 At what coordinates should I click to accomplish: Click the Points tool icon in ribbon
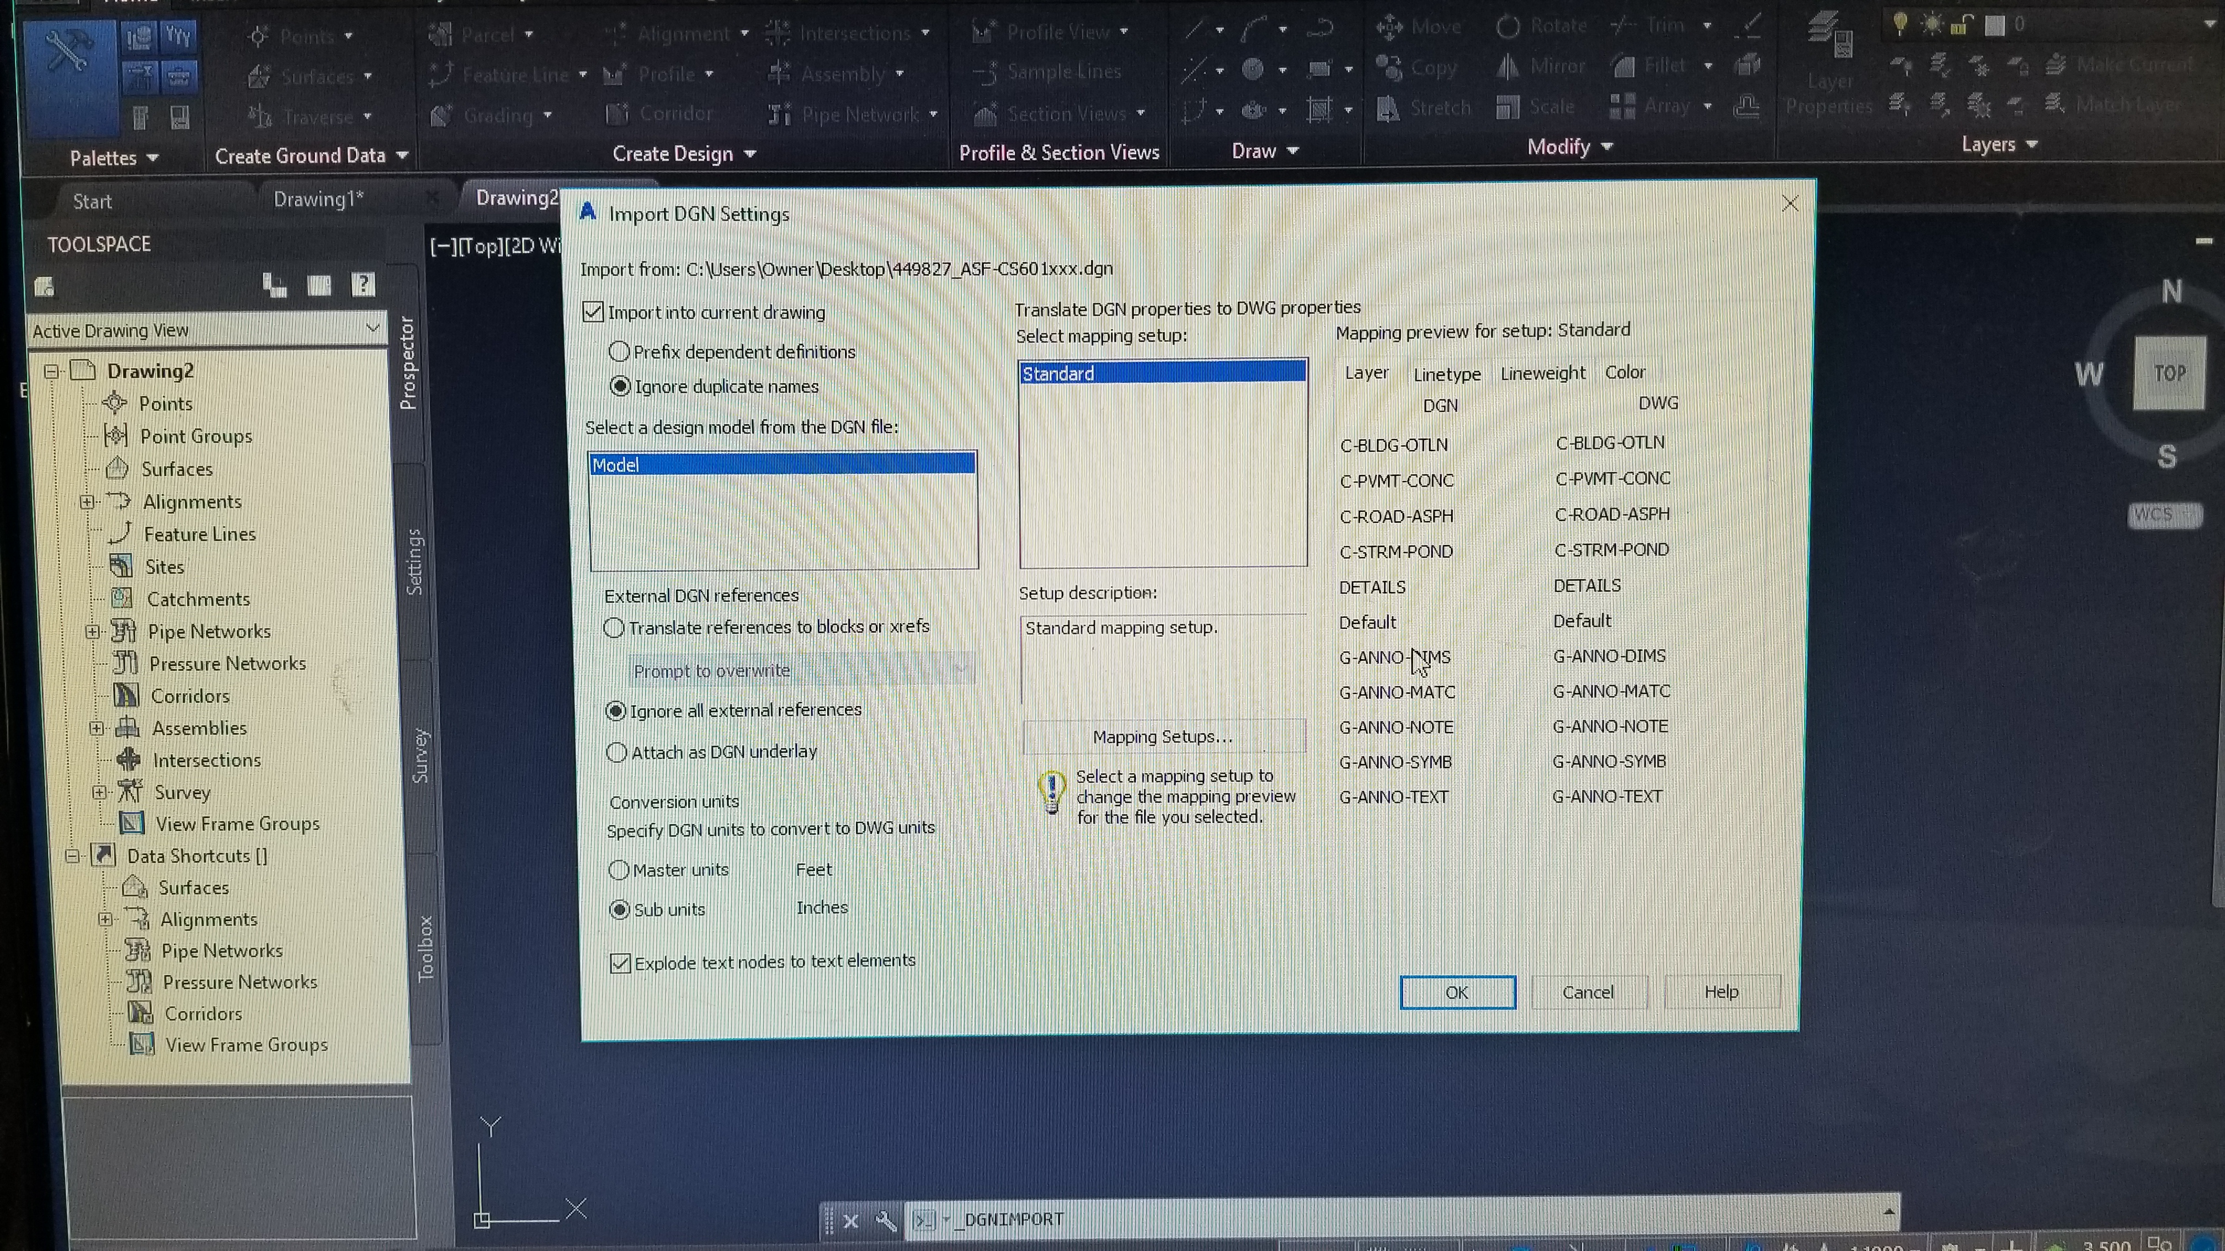[x=258, y=36]
